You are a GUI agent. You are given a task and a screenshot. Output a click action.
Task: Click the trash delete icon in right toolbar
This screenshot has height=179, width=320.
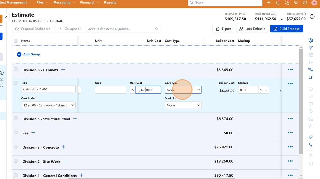(311, 126)
